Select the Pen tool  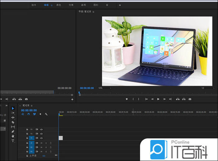(13, 132)
